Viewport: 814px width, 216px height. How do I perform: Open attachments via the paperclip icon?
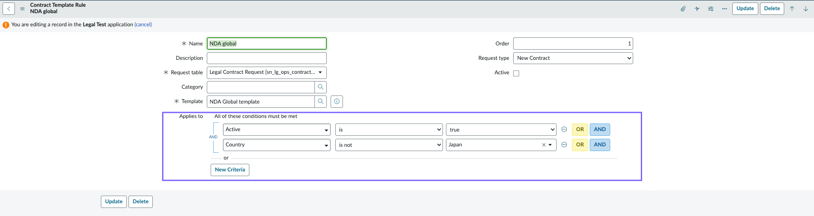coord(683,8)
